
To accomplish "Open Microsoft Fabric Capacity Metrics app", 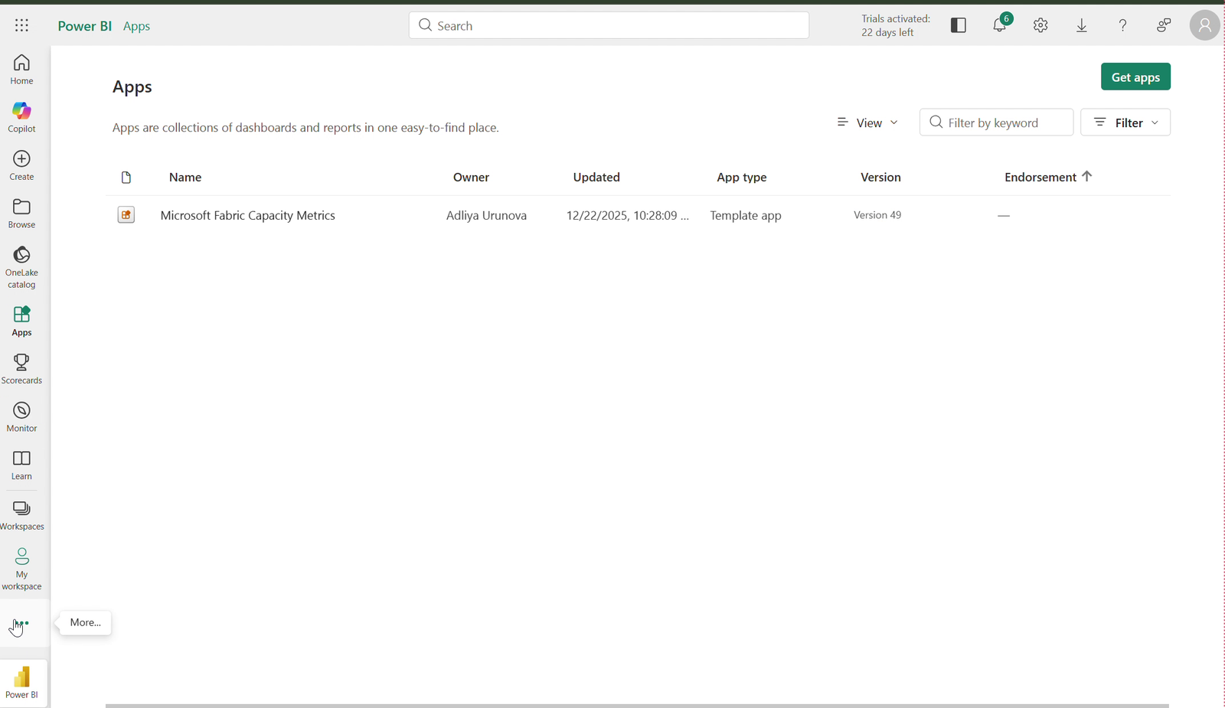I will pos(247,215).
